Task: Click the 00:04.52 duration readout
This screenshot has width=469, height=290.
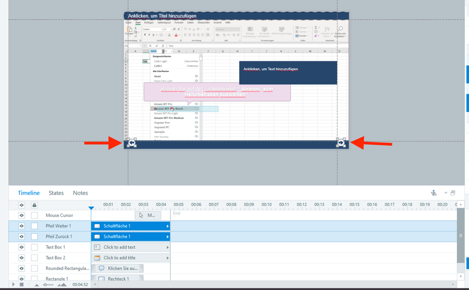Action: tap(80, 285)
